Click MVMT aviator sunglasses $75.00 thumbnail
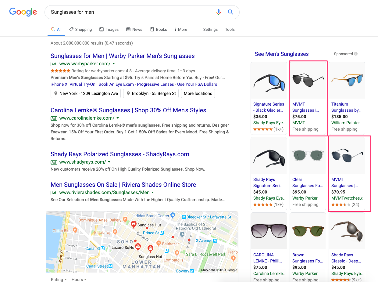 [308, 80]
